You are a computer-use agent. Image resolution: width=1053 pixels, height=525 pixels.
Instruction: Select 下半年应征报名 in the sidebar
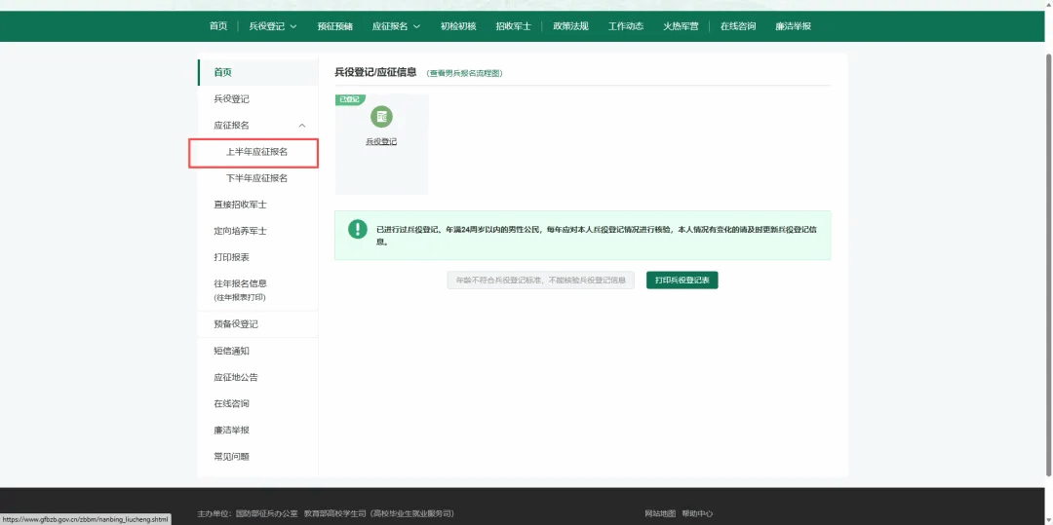(256, 178)
